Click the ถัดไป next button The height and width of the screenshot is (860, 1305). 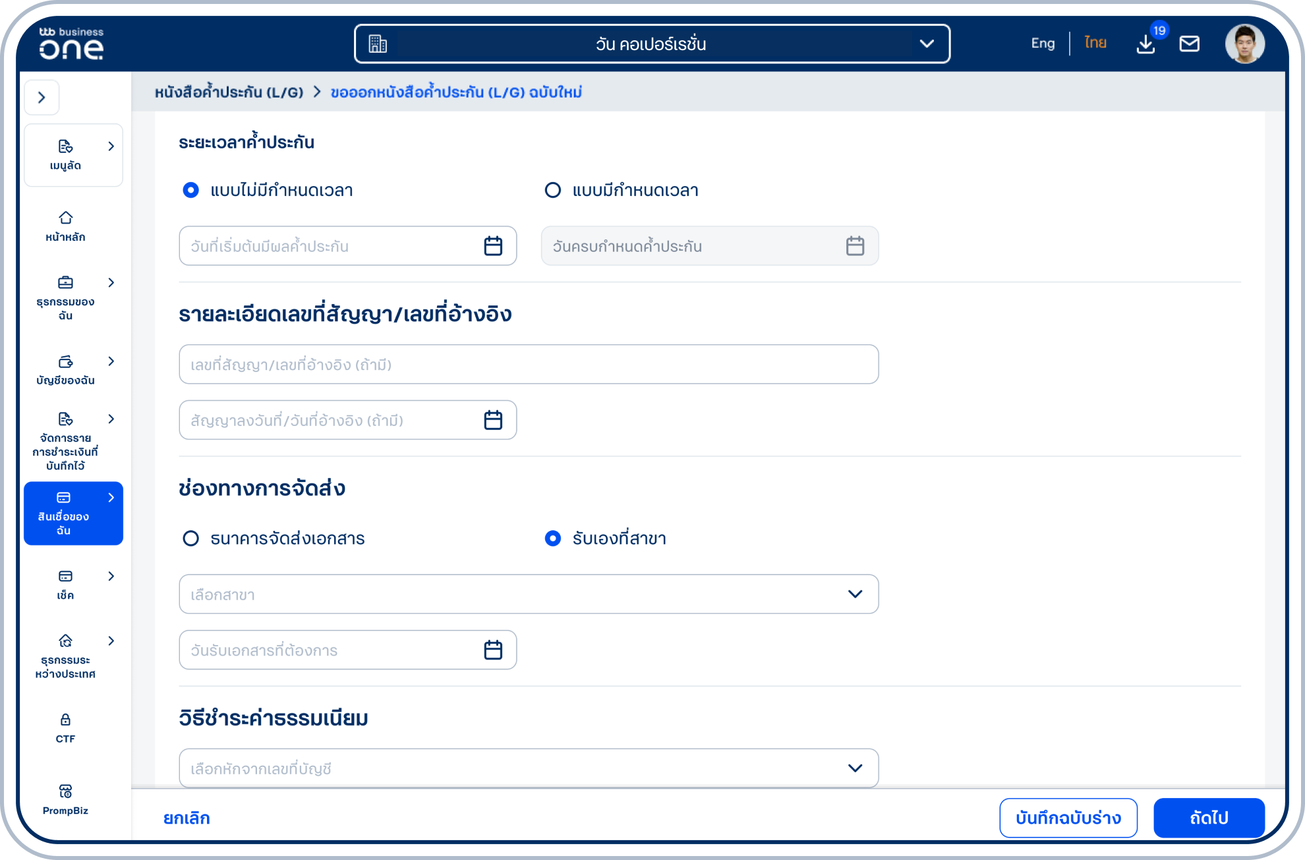[x=1208, y=818]
